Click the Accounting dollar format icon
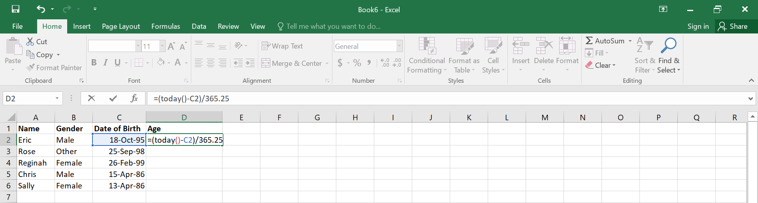 pyautogui.click(x=340, y=63)
